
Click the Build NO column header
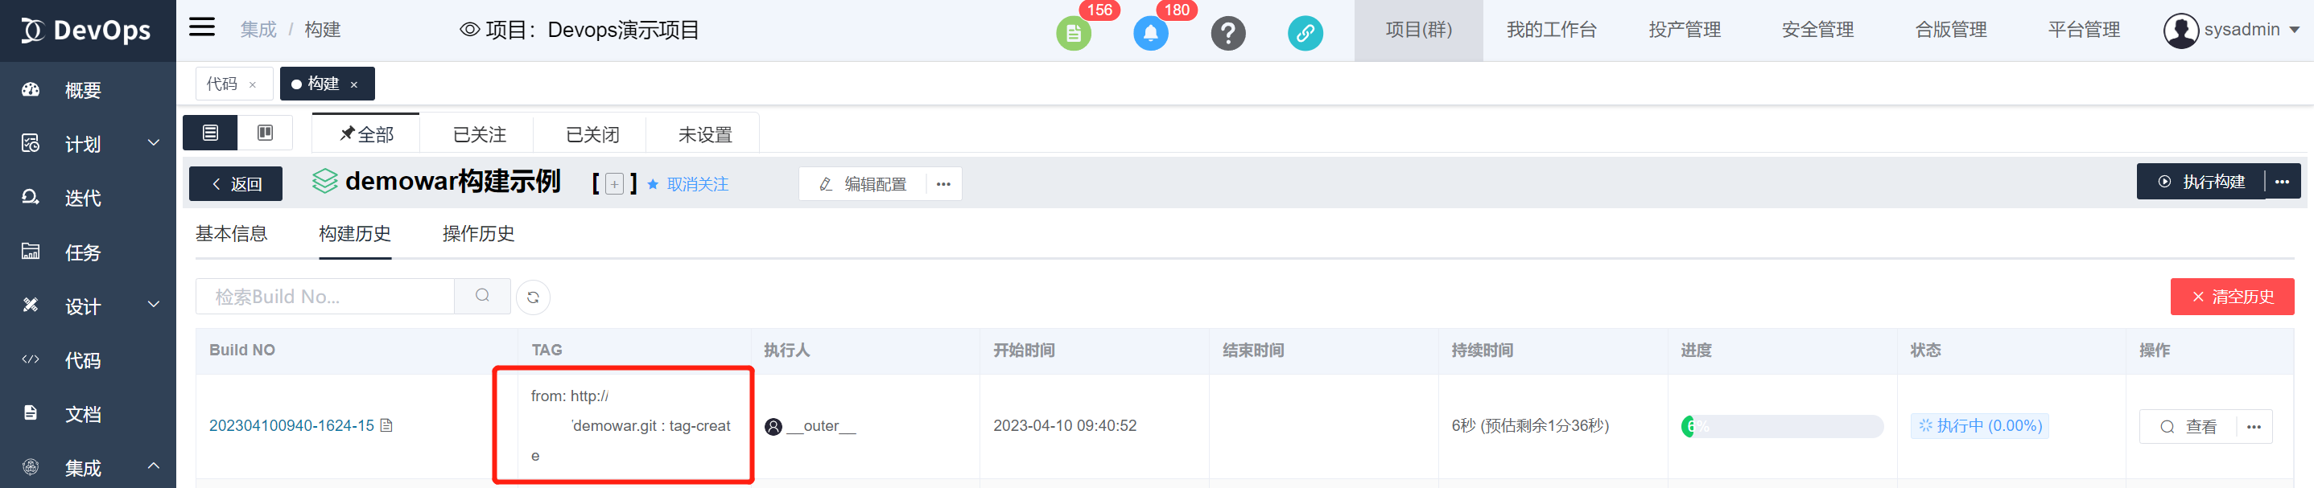(x=242, y=350)
